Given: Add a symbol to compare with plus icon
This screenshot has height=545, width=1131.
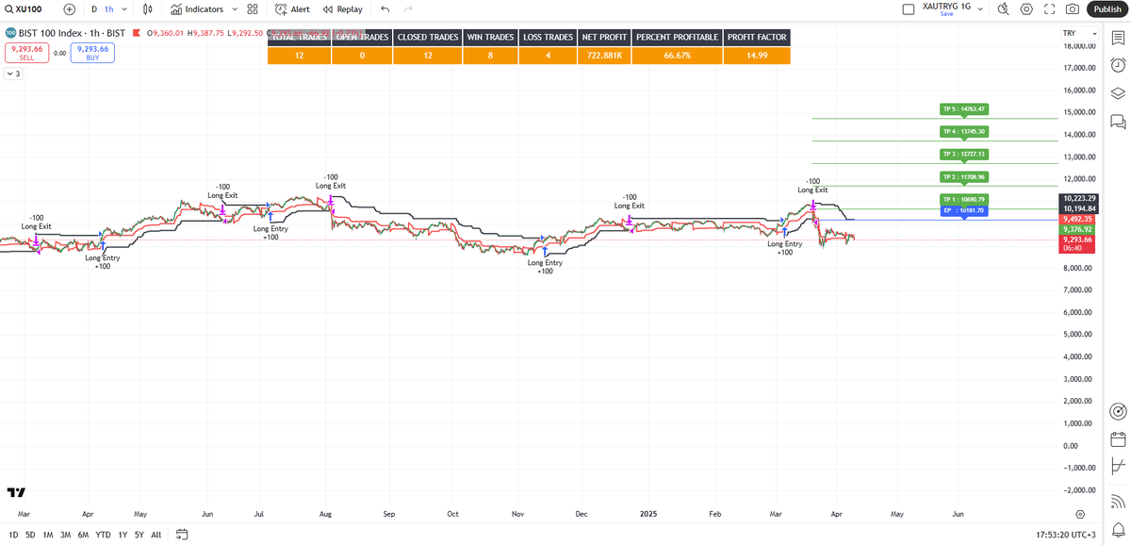Looking at the screenshot, I should tap(69, 8).
